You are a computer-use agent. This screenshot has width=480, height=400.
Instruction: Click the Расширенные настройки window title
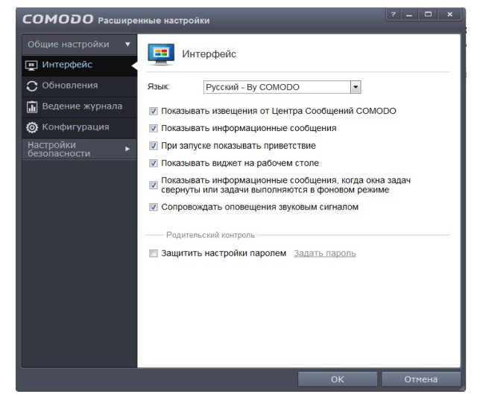click(154, 21)
